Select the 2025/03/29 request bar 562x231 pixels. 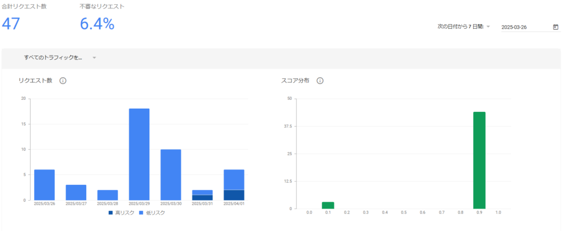[x=139, y=154]
